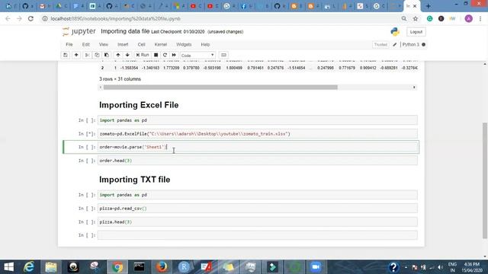This screenshot has width=488, height=274.
Task: Open the Edit menu
Action: [86, 44]
